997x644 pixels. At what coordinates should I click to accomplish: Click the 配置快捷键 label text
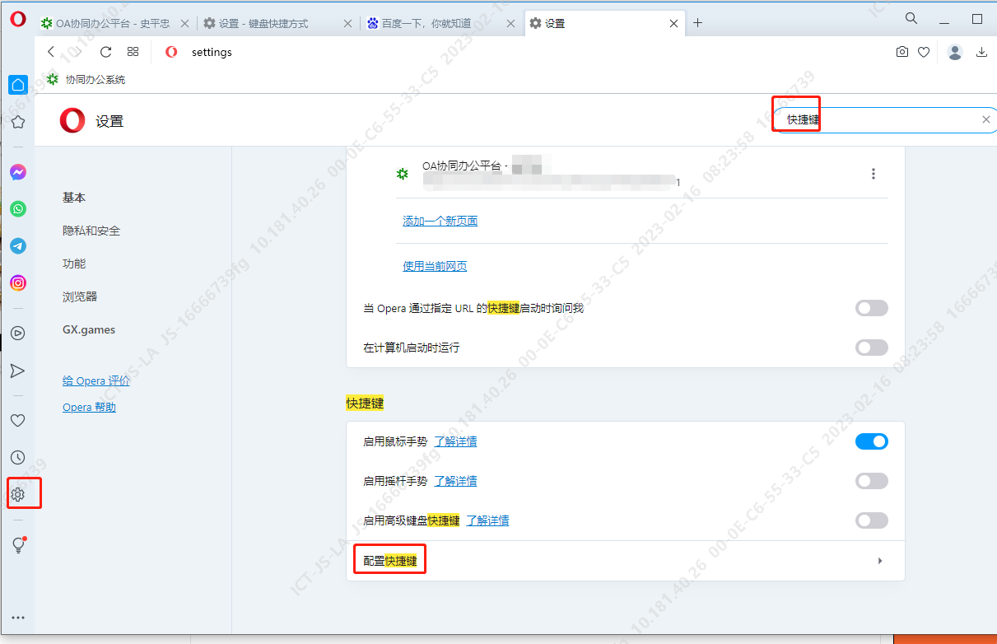point(389,561)
